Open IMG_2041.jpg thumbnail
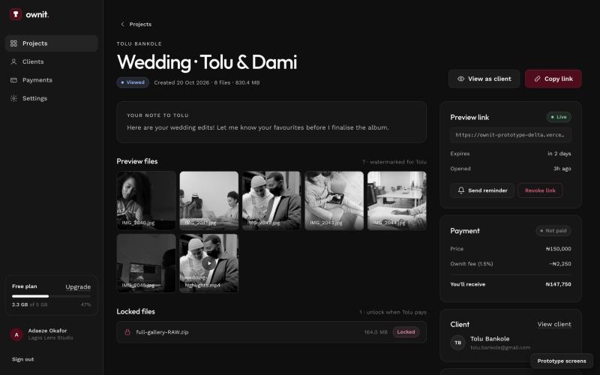Screen dimensions: 600x375 click(209, 200)
